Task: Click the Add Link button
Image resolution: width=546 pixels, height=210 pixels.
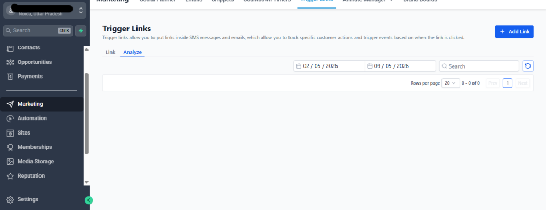Action: coord(515,31)
